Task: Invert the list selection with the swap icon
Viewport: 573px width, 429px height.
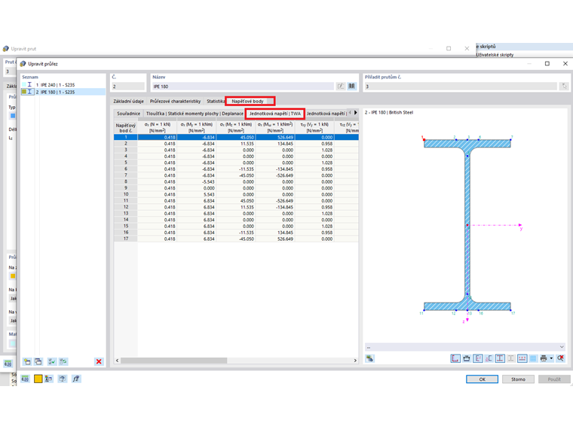Action: [x=63, y=361]
